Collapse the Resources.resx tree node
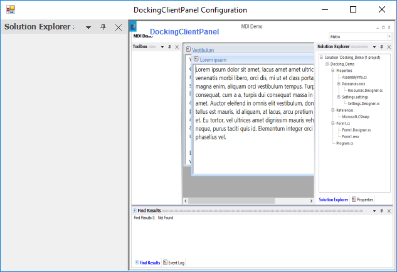Viewport: 397px width, 272px height. [337, 83]
